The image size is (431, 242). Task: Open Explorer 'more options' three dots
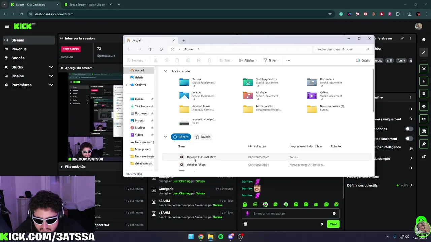288,61
